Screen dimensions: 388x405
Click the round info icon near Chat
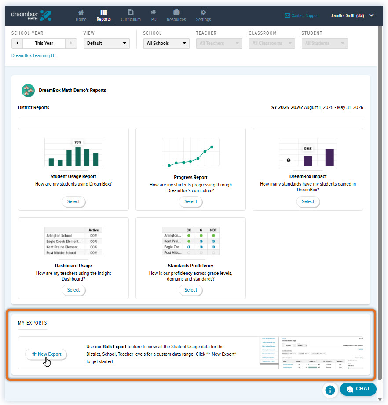click(x=329, y=390)
